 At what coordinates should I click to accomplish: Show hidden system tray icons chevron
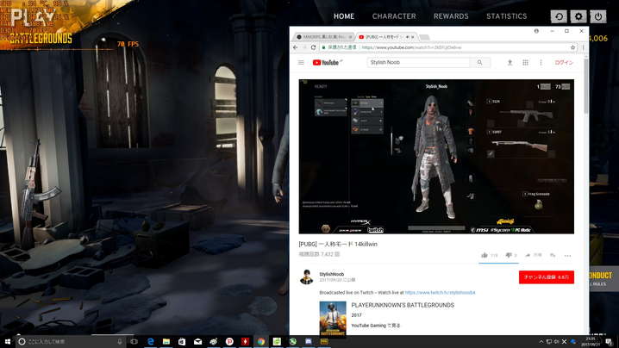pyautogui.click(x=541, y=341)
